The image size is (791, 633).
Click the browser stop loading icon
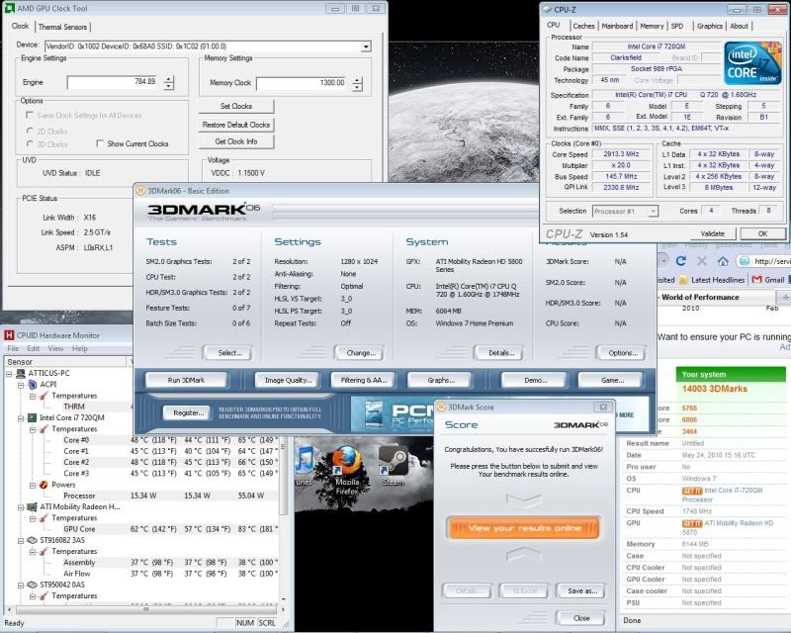[x=702, y=261]
